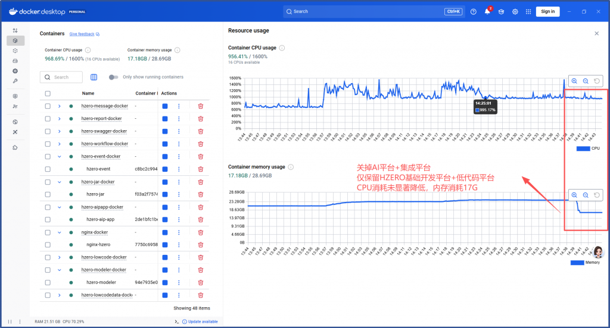Click the notifications bell icon
The image size is (610, 328).
[x=487, y=11]
